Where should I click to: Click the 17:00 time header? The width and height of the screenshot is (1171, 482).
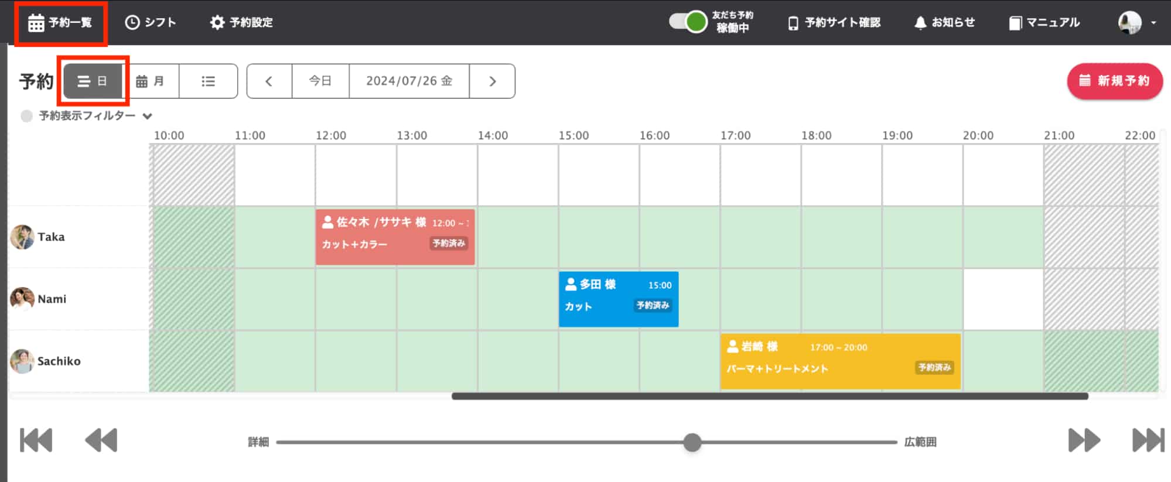[x=736, y=135]
